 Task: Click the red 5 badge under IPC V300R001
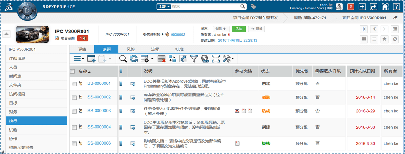point(83,38)
